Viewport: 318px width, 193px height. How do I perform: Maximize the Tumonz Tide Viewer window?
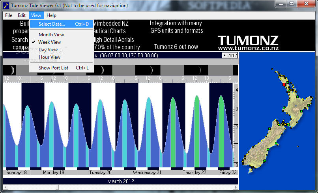pos(292,4)
